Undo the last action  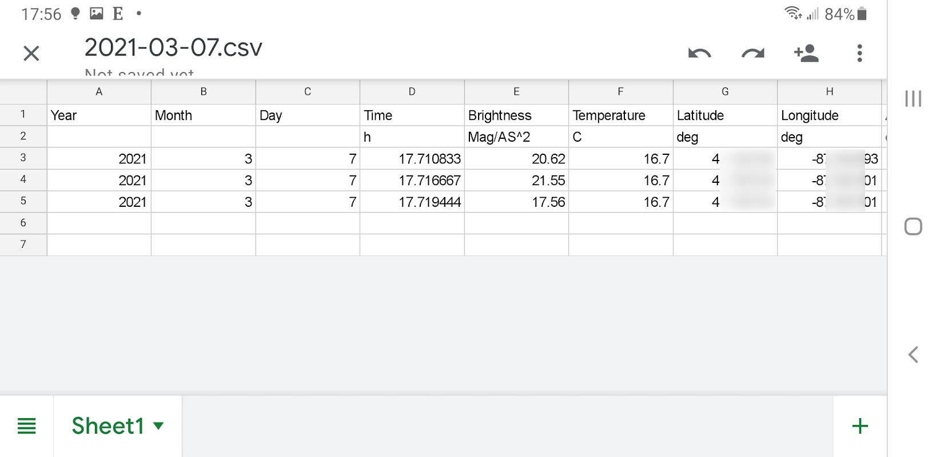[699, 54]
